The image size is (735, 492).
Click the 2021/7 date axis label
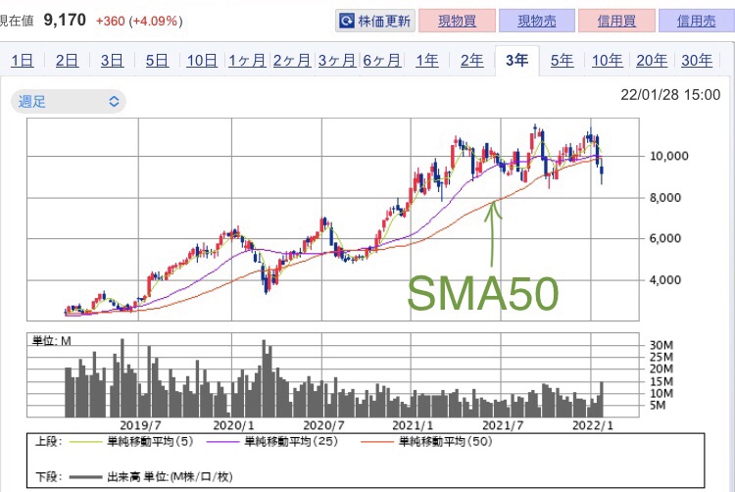(x=503, y=425)
